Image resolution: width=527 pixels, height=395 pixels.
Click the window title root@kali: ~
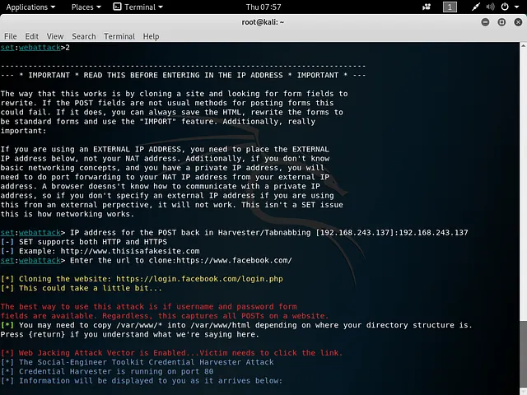tap(263, 22)
